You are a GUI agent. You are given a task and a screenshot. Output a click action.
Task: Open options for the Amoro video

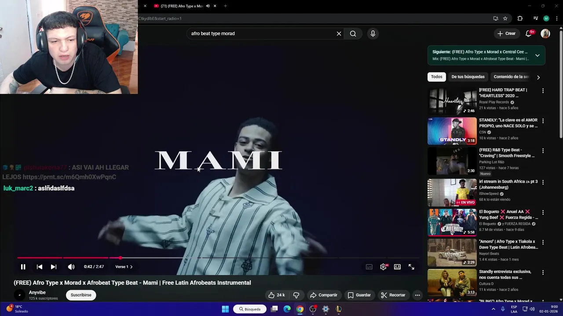click(543, 242)
